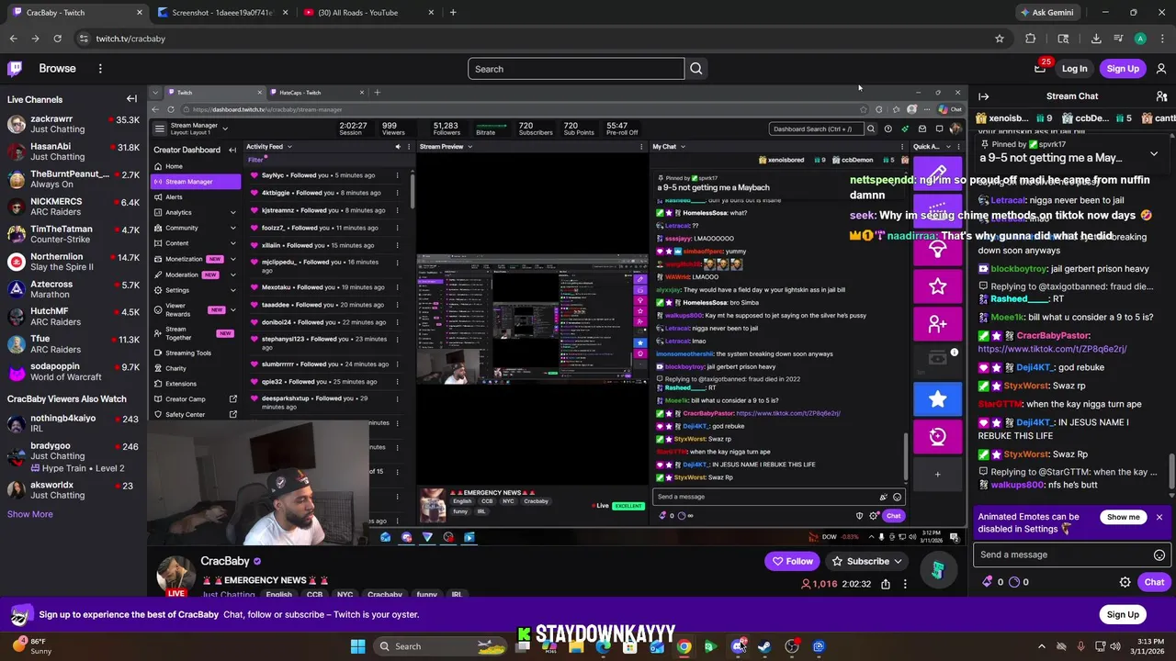Click Sign Up in top navigation
The height and width of the screenshot is (661, 1176).
point(1122,68)
